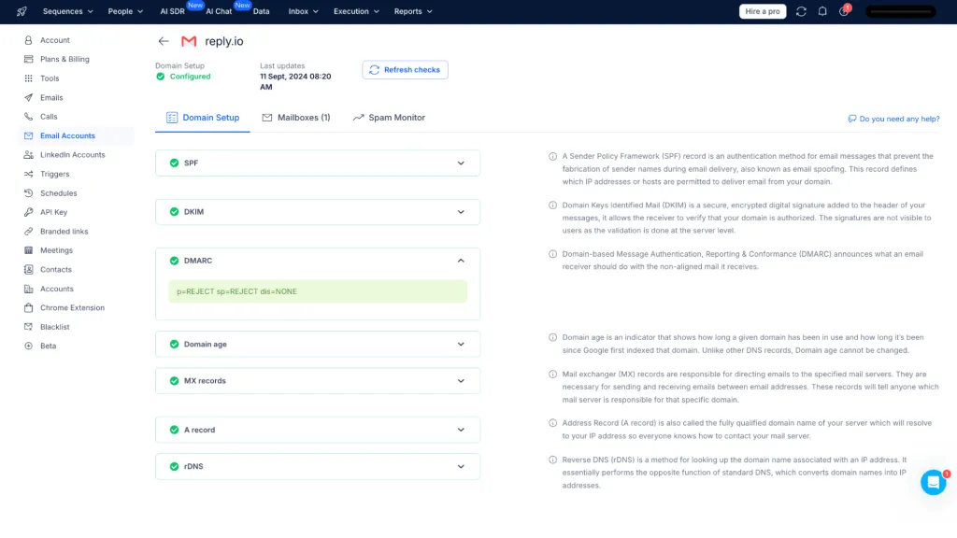
Task: Open the Sequences dropdown menu
Action: tap(67, 11)
